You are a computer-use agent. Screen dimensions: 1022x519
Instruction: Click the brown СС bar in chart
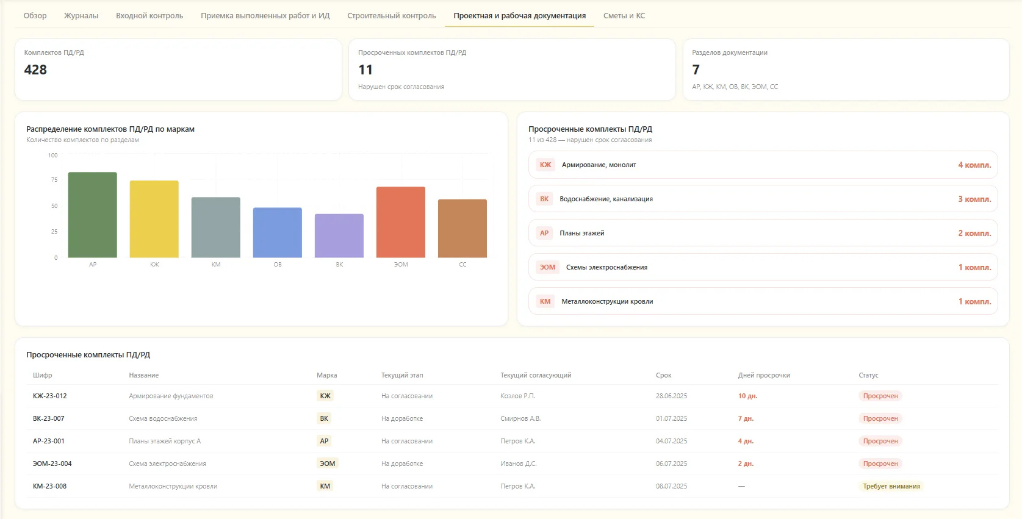click(x=462, y=228)
